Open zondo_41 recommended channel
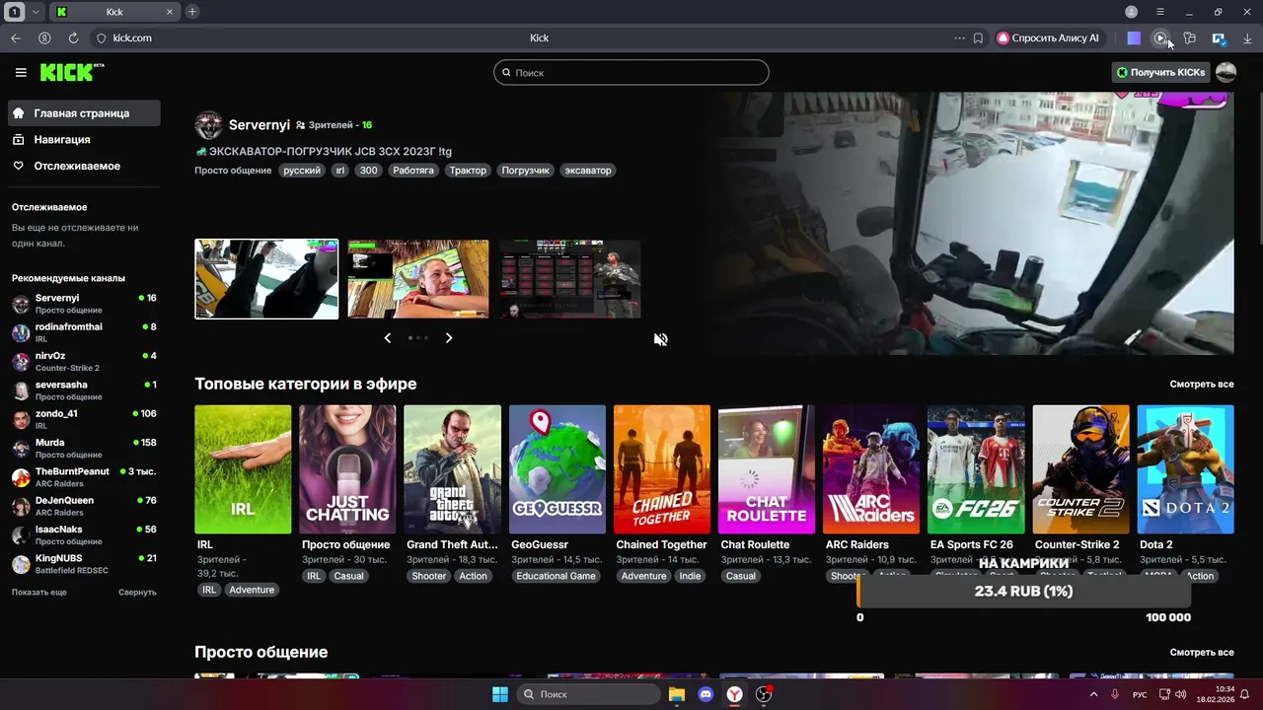 click(84, 419)
